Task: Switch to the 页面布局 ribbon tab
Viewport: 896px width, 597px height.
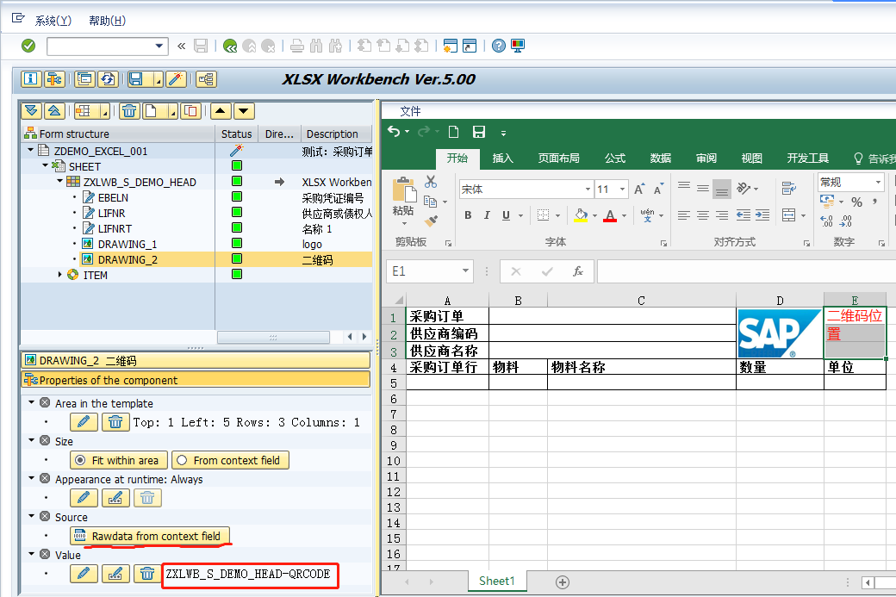Action: click(559, 159)
